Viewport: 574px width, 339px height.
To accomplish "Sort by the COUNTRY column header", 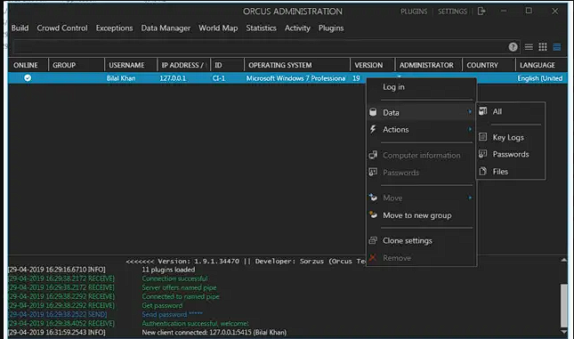I will pos(489,65).
